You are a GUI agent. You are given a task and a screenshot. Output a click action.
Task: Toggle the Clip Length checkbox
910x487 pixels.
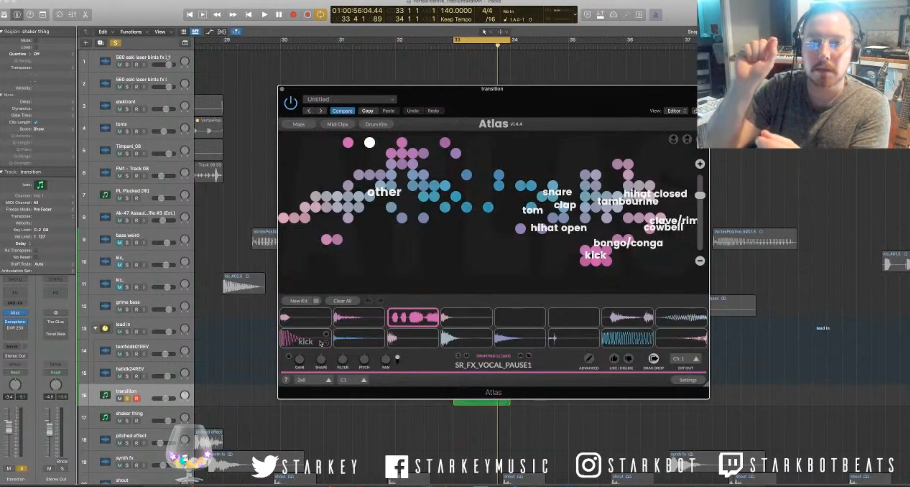pos(36,122)
